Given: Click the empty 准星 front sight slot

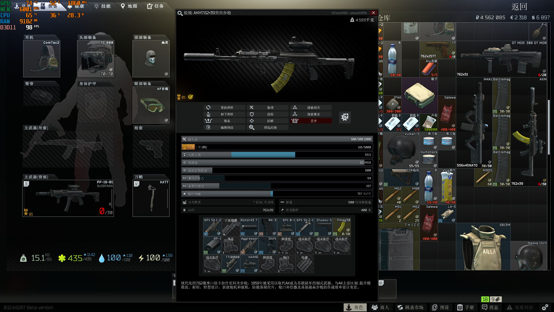Looking at the screenshot, I should tap(231, 246).
